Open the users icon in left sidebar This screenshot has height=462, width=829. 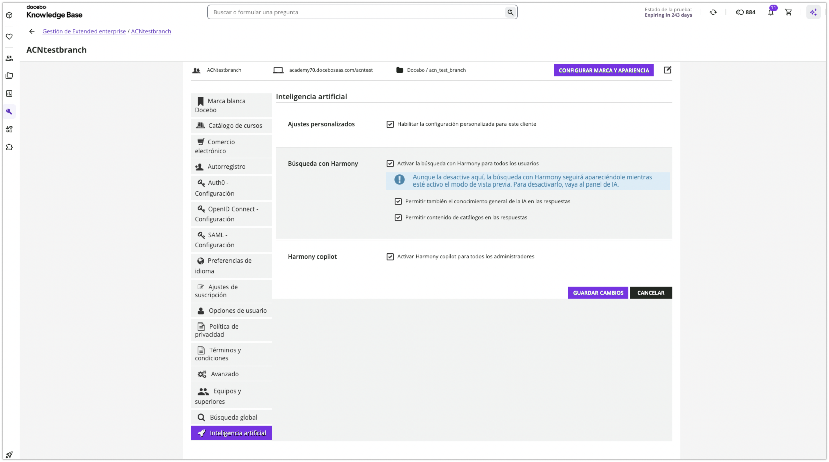coord(9,58)
